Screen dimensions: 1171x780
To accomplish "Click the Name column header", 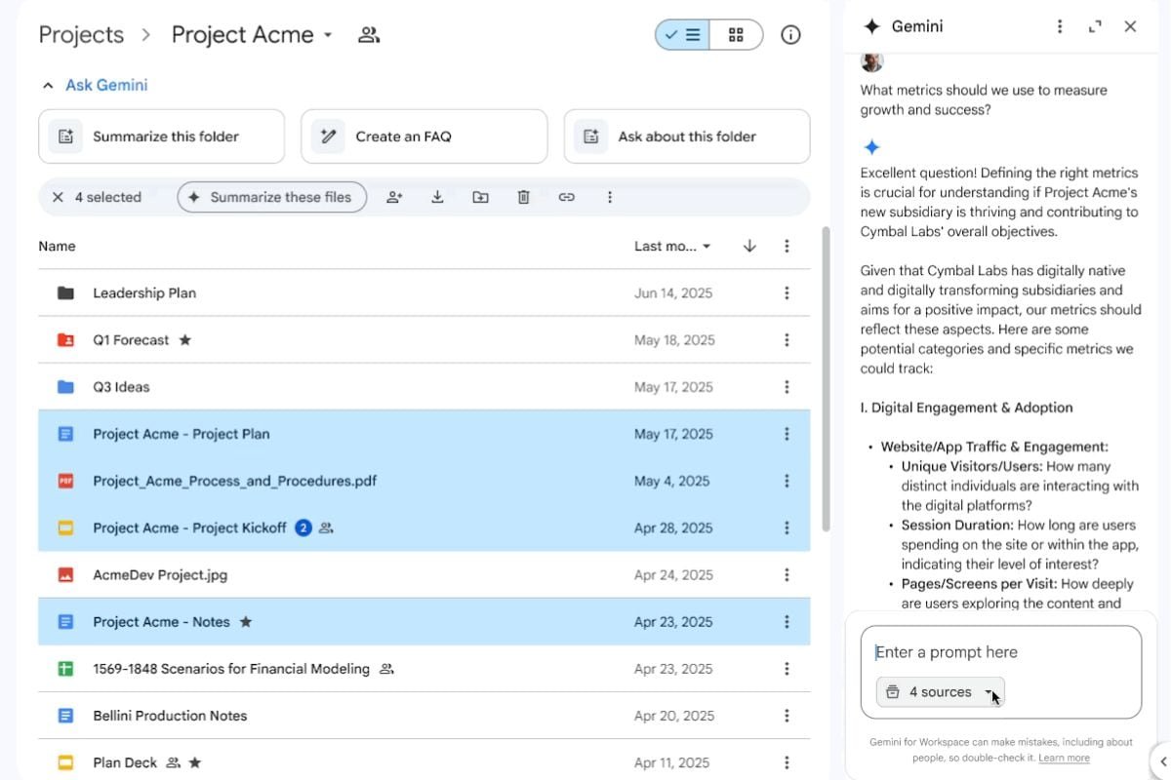I will [x=57, y=247].
